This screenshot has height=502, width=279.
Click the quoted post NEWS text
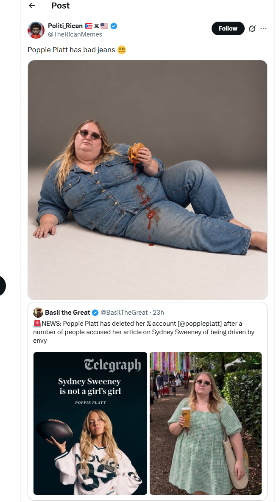144,332
